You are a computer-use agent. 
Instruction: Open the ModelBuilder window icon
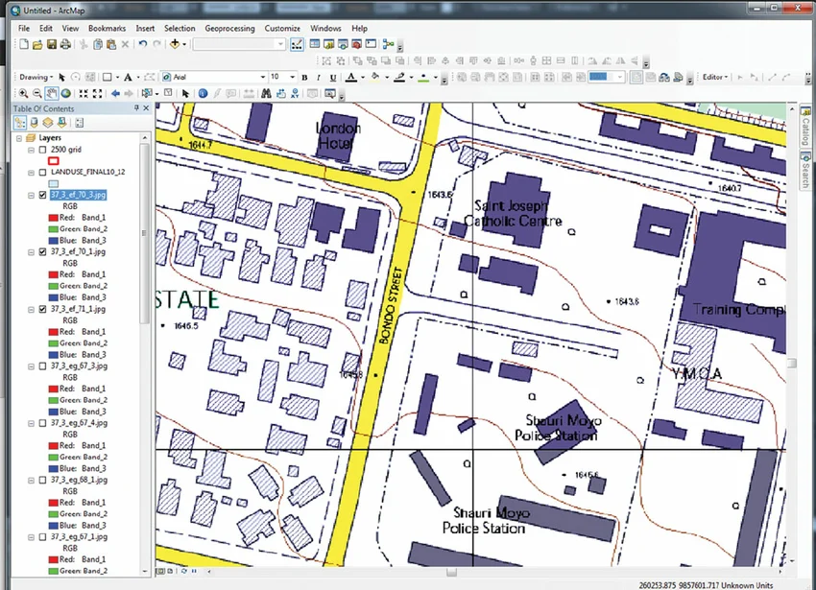click(x=388, y=44)
